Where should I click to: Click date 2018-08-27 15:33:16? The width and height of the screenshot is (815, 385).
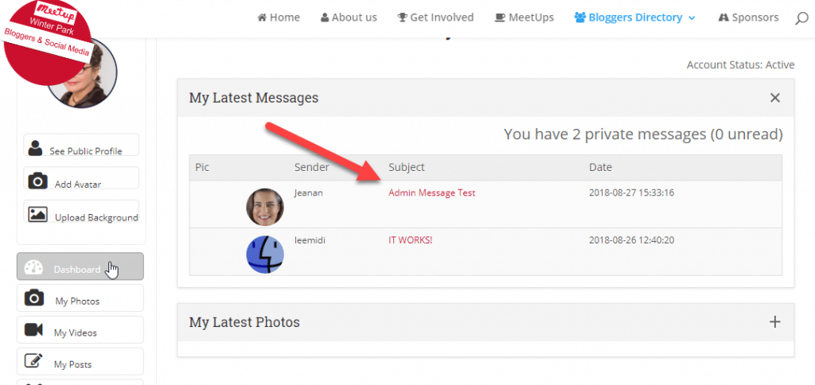[631, 192]
